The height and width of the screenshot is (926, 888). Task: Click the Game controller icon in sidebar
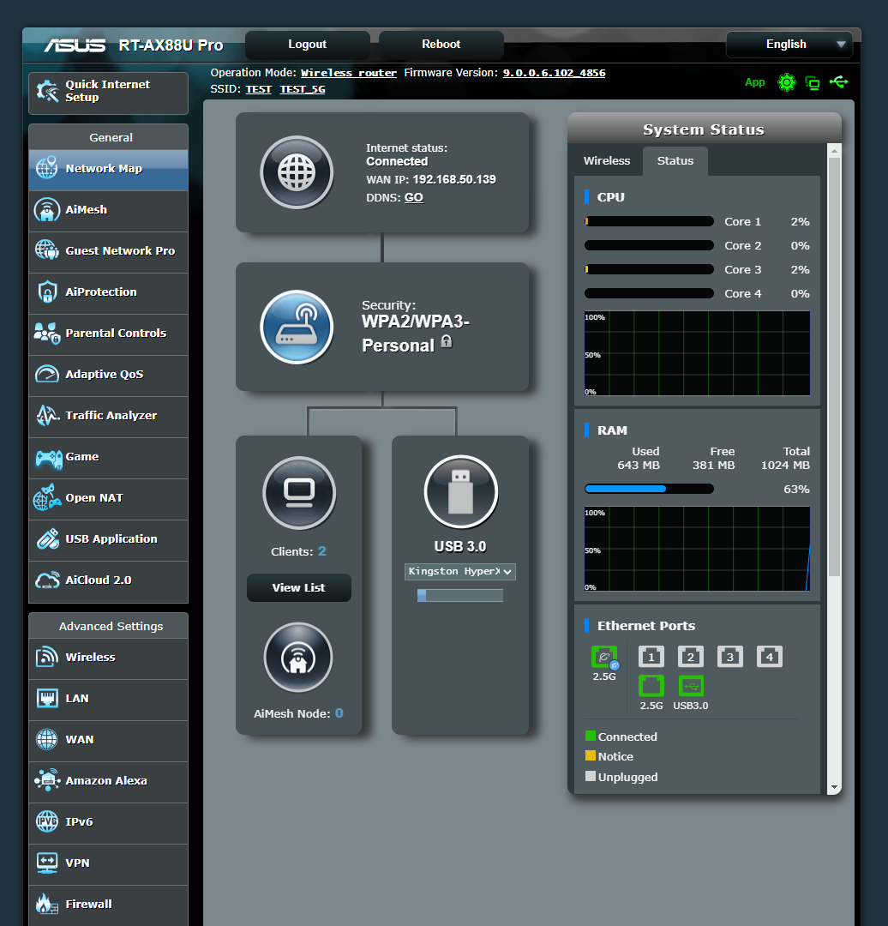[48, 458]
